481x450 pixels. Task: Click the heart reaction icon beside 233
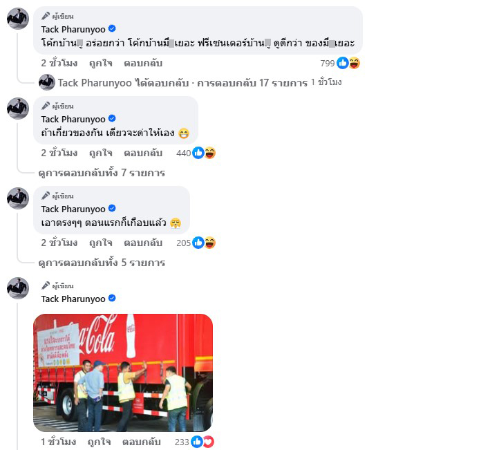(209, 442)
